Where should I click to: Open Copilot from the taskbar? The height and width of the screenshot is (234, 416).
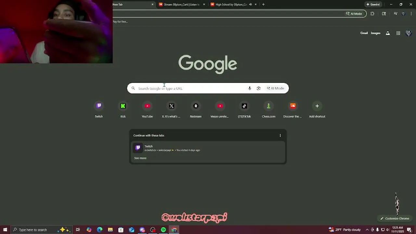click(89, 230)
